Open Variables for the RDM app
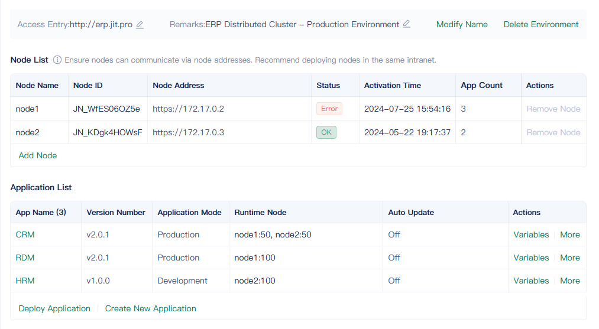The height and width of the screenshot is (329, 599). click(531, 258)
